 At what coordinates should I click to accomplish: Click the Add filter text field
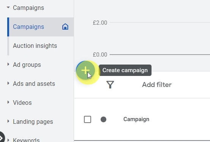pyautogui.click(x=157, y=85)
